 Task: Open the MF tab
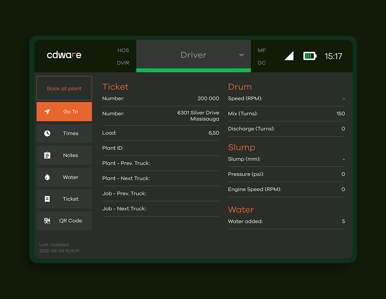pos(262,50)
